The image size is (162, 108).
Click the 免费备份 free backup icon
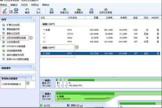[x=79, y=11]
